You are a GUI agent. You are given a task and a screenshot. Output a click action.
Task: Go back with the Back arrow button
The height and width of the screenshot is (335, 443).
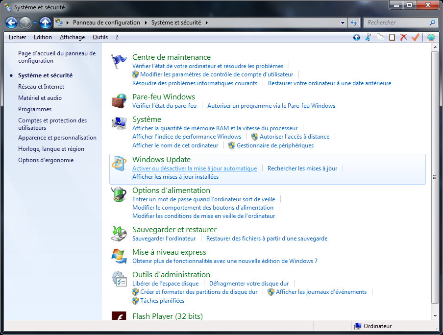coord(12,23)
